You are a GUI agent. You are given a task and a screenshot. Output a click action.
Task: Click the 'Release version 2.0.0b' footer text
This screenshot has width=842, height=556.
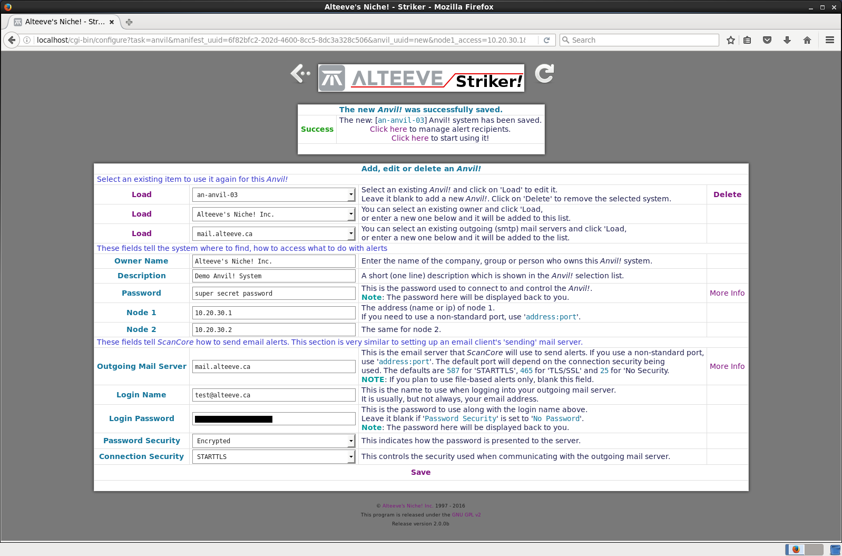point(420,524)
